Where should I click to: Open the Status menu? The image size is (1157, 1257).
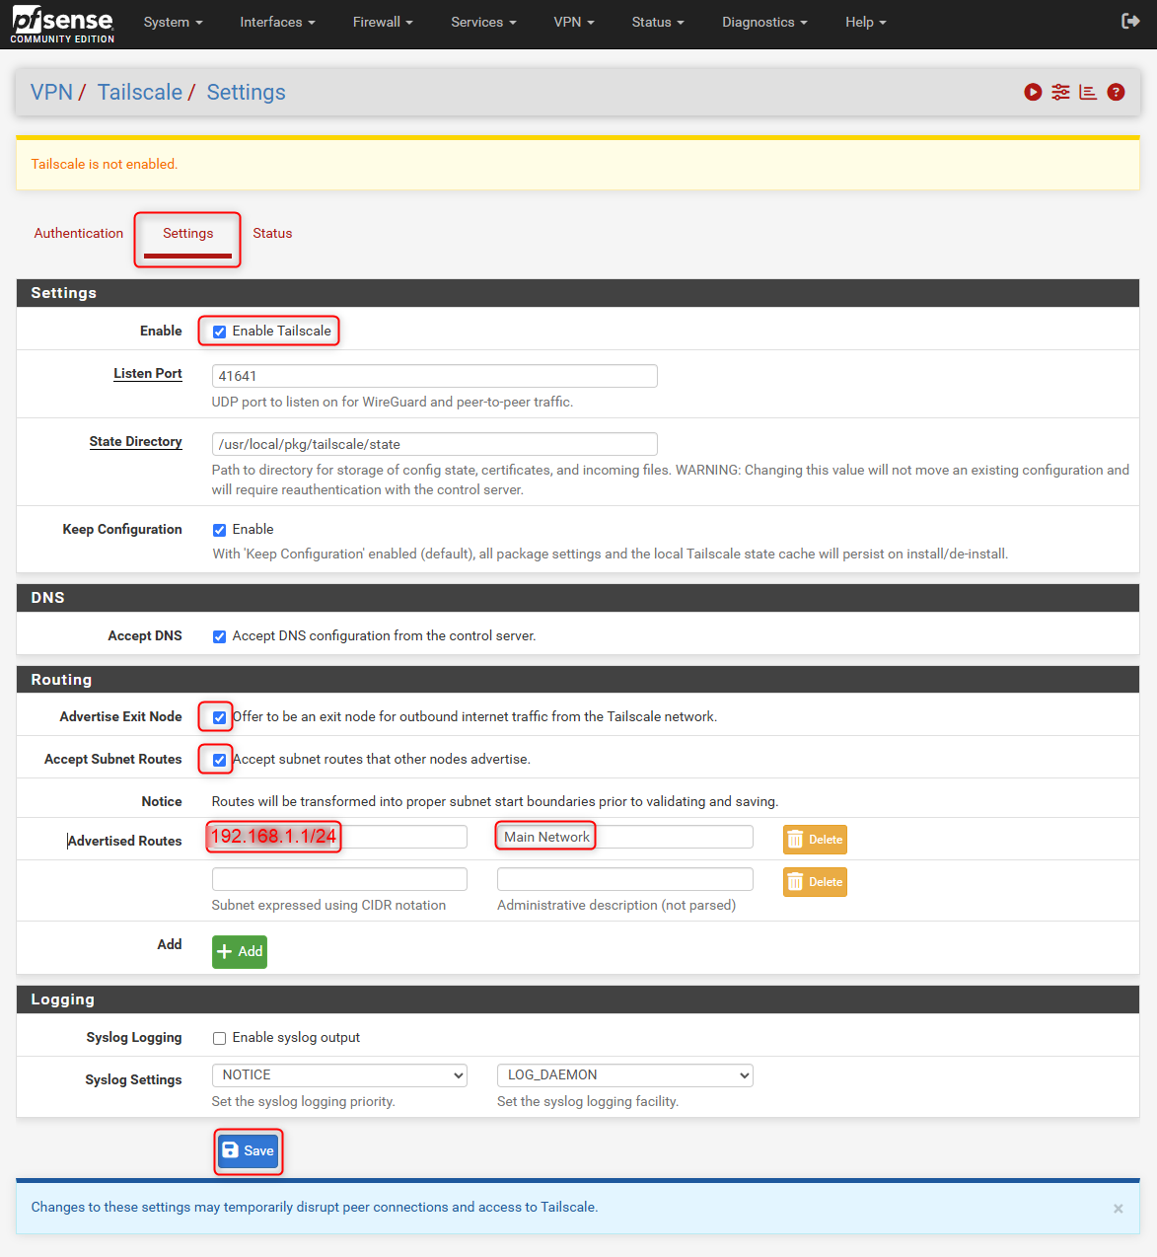click(658, 22)
